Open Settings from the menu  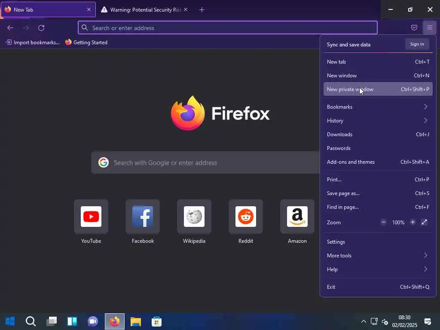click(378, 241)
